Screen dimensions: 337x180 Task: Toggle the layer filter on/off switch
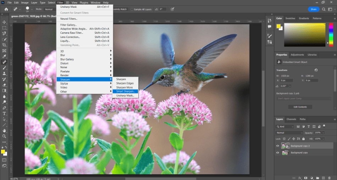(x=324, y=126)
